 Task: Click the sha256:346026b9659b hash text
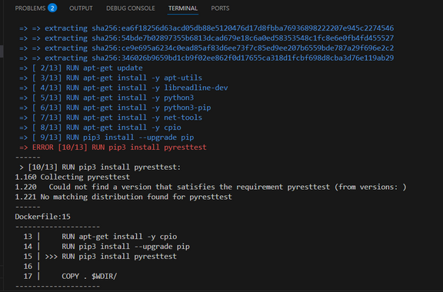pos(242,58)
